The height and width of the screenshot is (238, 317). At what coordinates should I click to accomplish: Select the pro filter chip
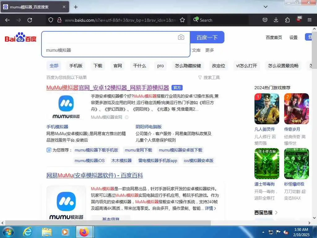click(x=161, y=66)
